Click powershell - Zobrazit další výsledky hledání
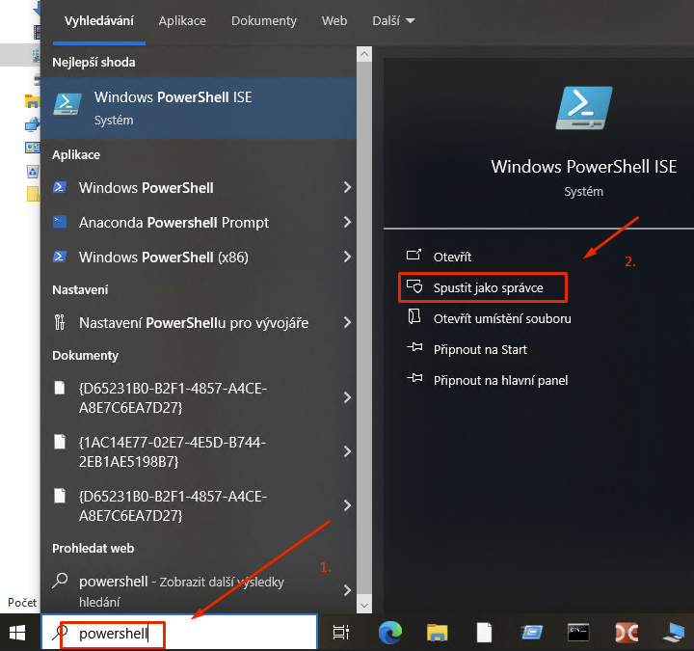The height and width of the screenshot is (651, 694). pyautogui.click(x=199, y=591)
